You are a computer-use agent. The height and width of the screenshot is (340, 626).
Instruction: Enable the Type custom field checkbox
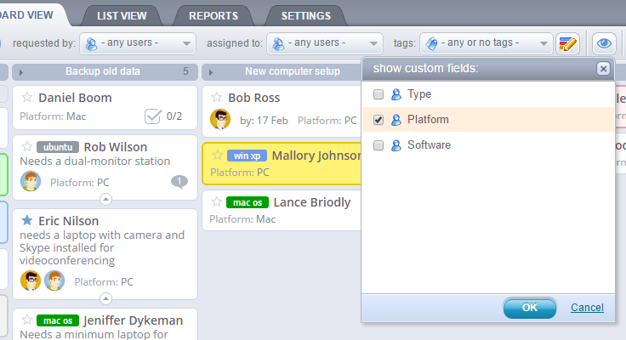click(378, 94)
